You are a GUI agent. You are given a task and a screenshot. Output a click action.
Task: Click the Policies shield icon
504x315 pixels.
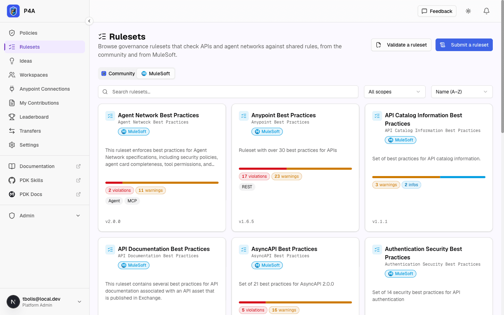click(x=12, y=33)
